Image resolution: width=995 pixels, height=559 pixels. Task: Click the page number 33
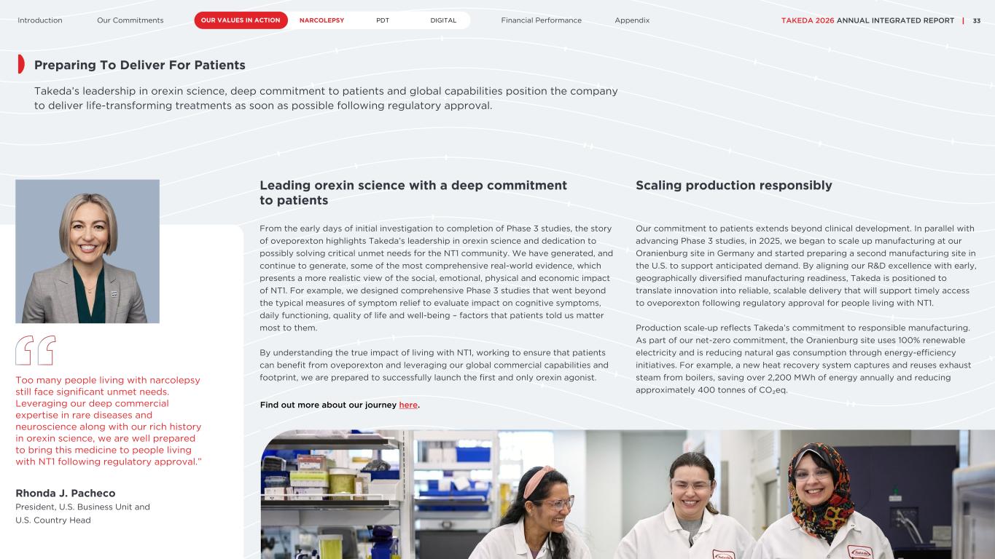977,20
